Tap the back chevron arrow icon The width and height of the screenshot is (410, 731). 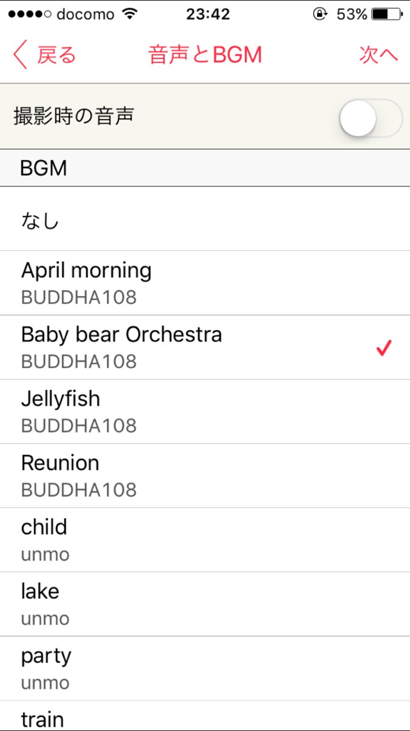[20, 55]
